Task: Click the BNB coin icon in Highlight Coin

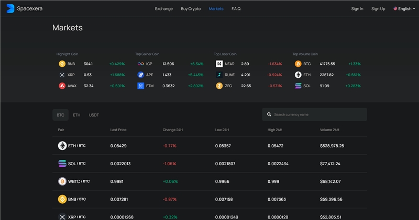Action: [62, 64]
